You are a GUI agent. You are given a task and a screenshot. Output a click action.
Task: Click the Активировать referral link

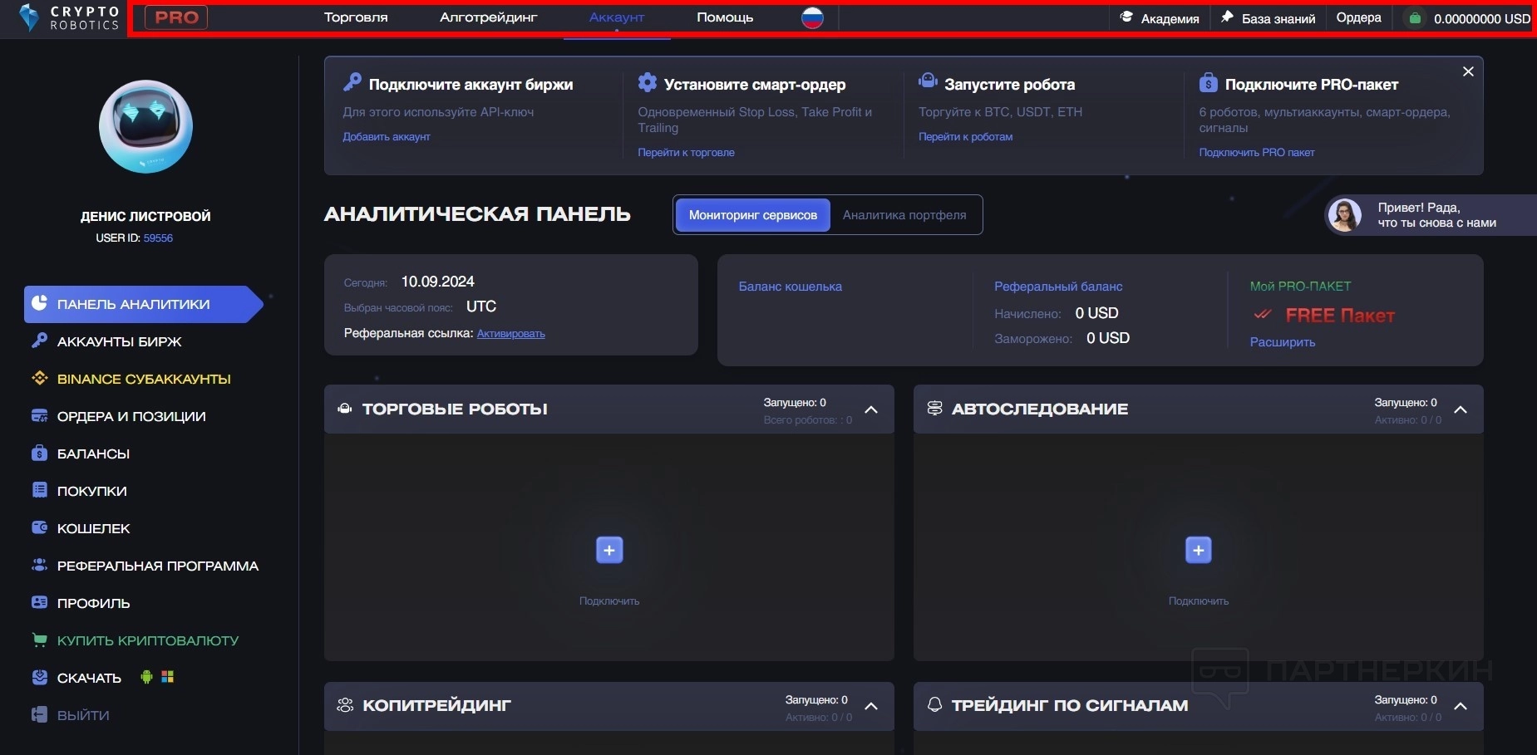click(510, 334)
